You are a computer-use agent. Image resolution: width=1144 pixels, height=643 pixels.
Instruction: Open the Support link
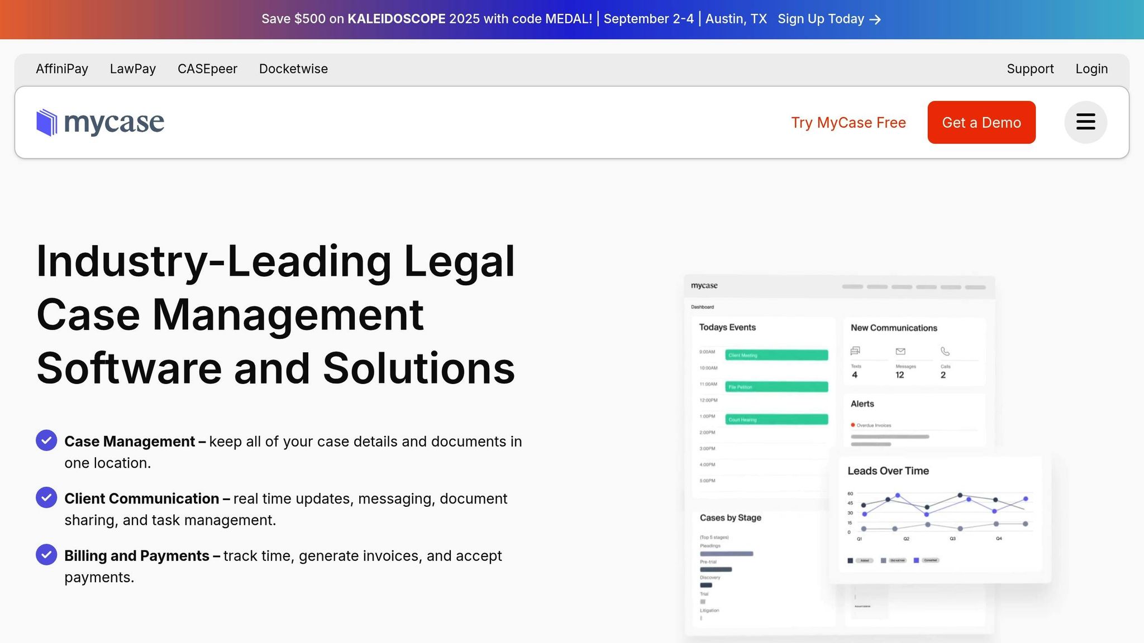(1030, 69)
